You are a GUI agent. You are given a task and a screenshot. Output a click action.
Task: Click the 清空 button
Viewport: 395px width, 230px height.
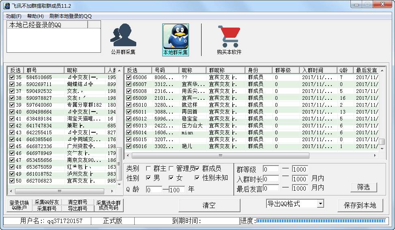(x=209, y=205)
